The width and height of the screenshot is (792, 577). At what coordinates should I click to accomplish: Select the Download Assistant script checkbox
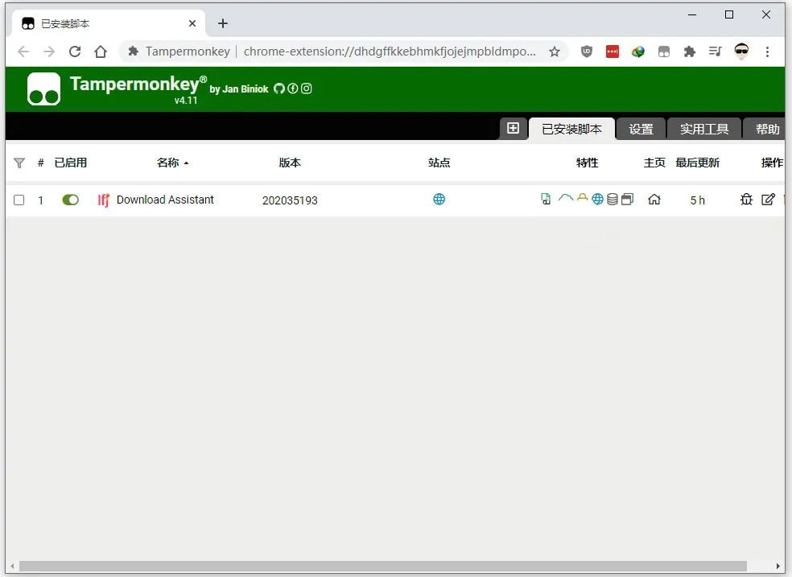[x=19, y=200]
